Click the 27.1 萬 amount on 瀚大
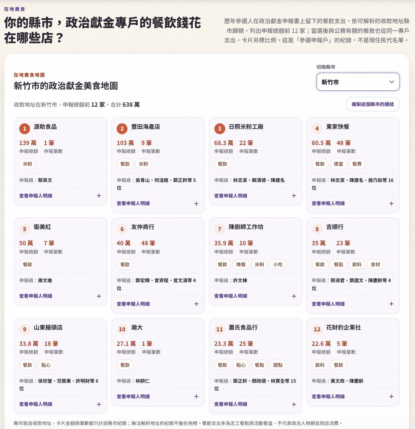 126,344
